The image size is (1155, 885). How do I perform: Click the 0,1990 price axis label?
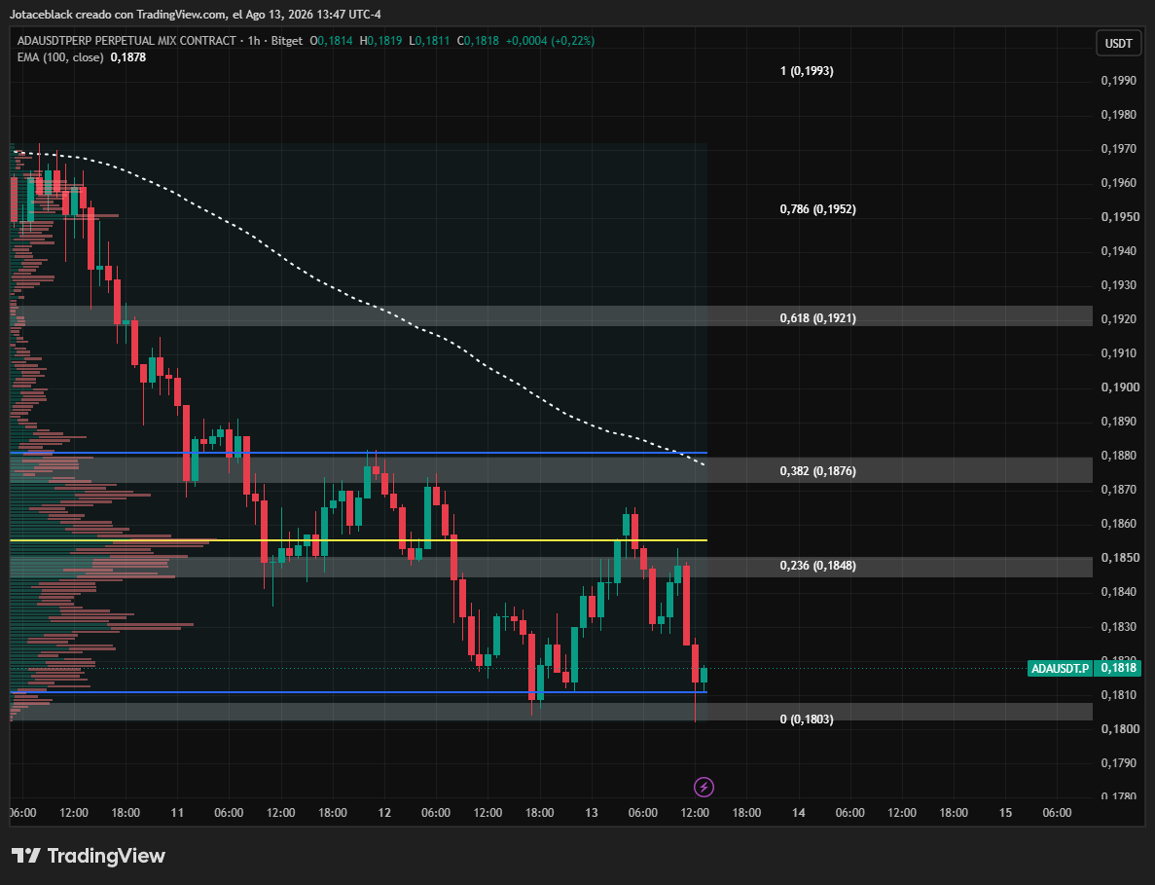click(1118, 80)
